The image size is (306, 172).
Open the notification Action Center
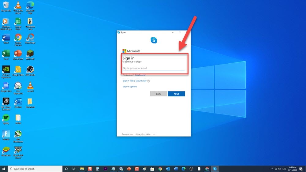[301, 169]
